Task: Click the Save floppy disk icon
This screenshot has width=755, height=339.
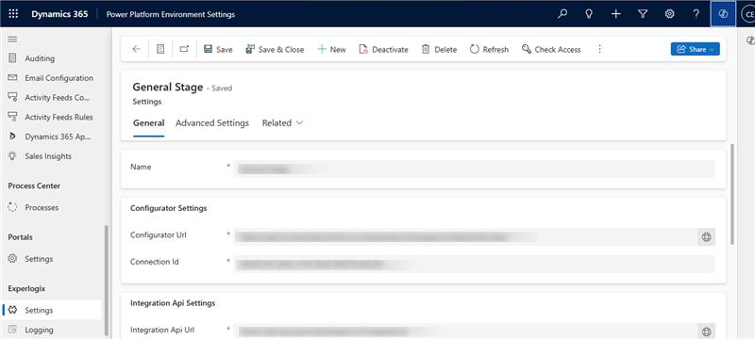Action: 208,49
